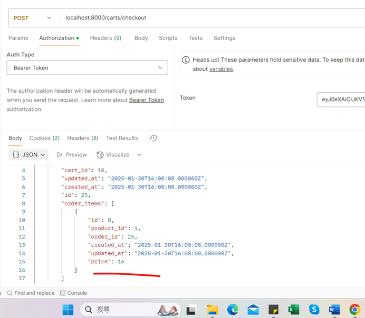Click the "order_items" key in the response
The width and height of the screenshot is (365, 318).
[x=82, y=203]
